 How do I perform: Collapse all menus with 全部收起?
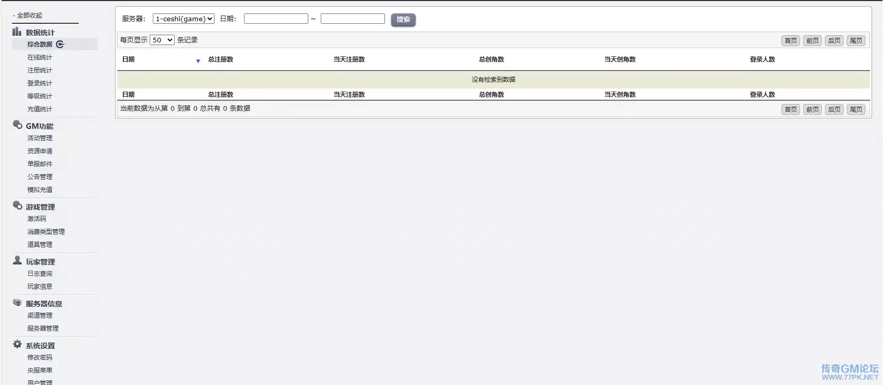(29, 16)
